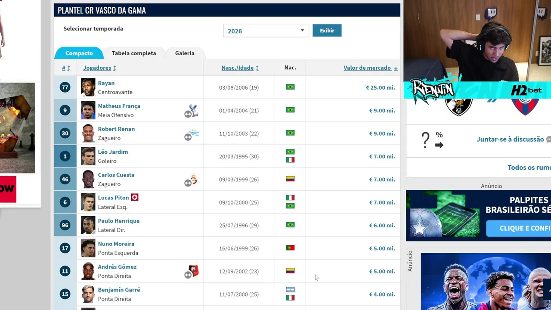Click Andrés Gómez's player photo

pyautogui.click(x=88, y=271)
